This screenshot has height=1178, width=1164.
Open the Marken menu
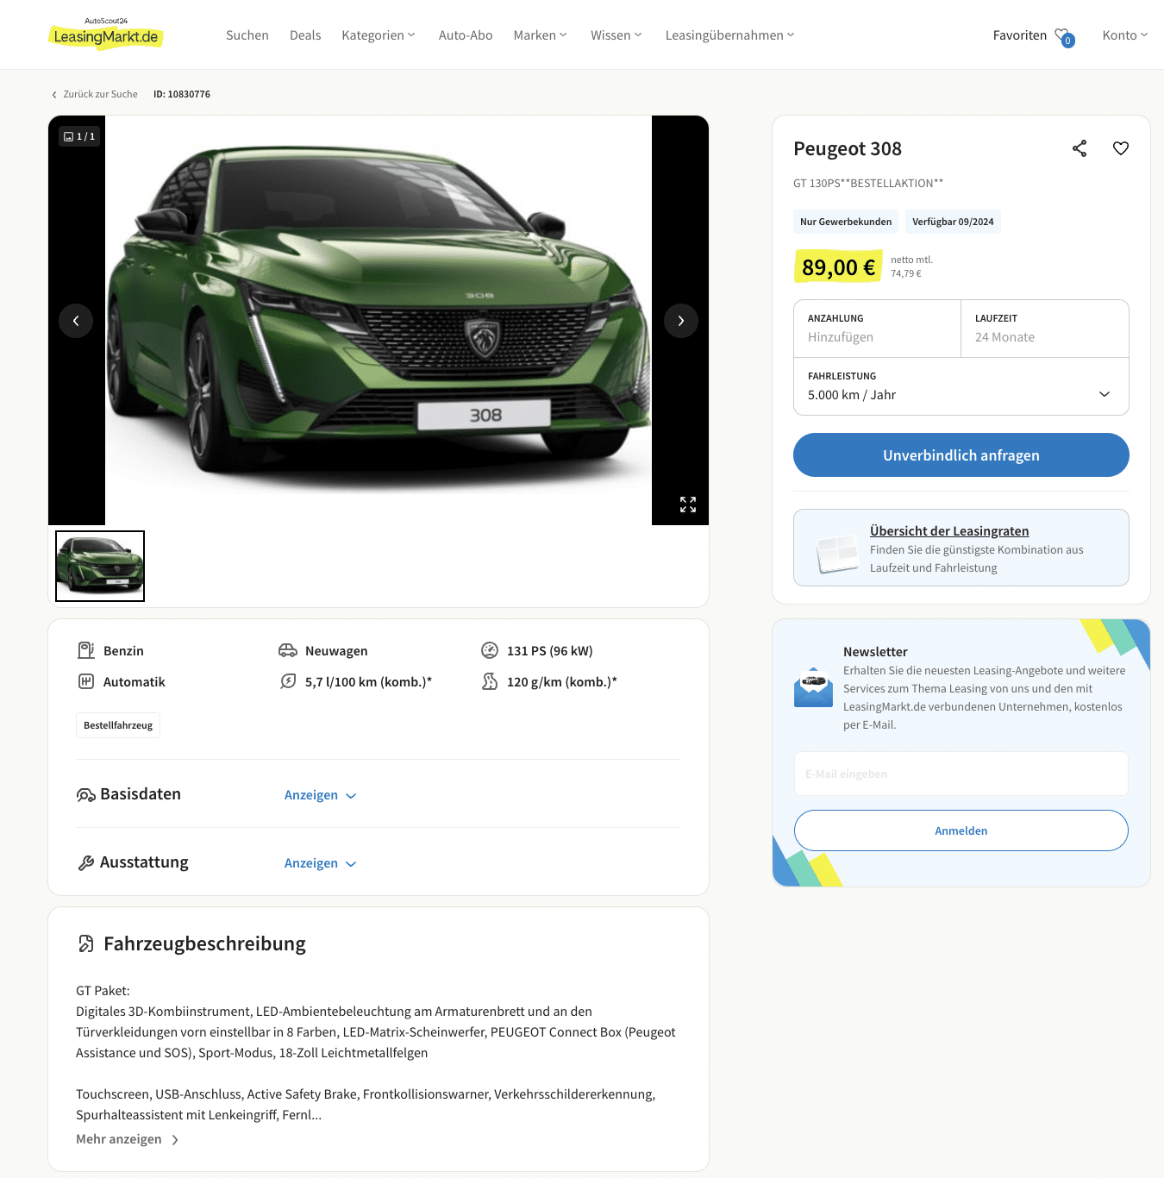[540, 35]
